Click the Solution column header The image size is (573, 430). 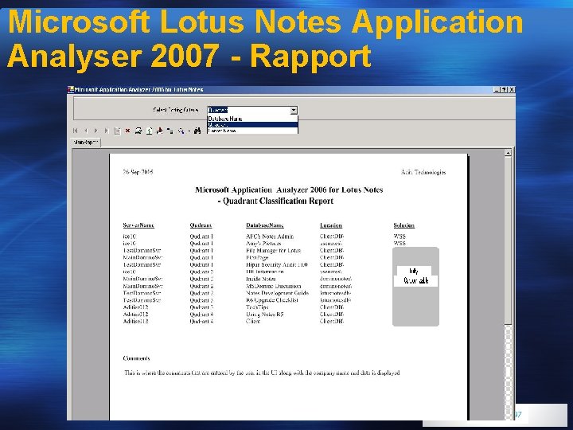pos(403,225)
